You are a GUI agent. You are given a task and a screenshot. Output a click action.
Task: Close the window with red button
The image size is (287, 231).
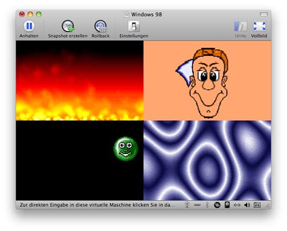point(22,14)
